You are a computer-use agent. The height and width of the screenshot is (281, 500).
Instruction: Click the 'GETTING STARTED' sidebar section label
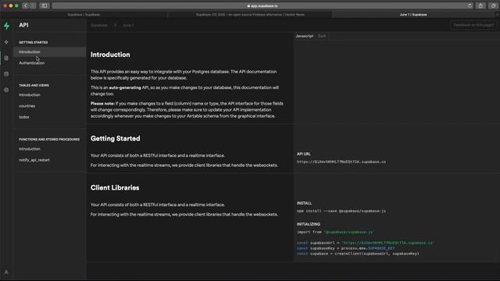[33, 42]
